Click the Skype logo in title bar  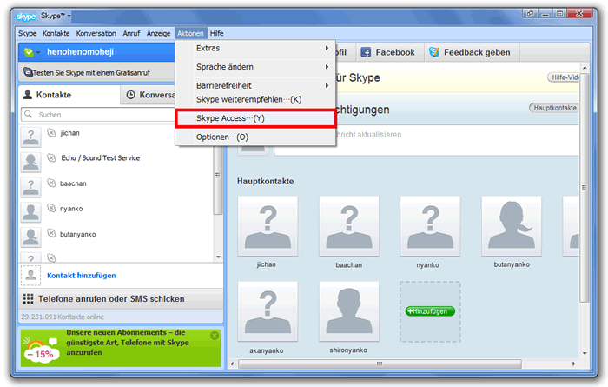[x=26, y=17]
